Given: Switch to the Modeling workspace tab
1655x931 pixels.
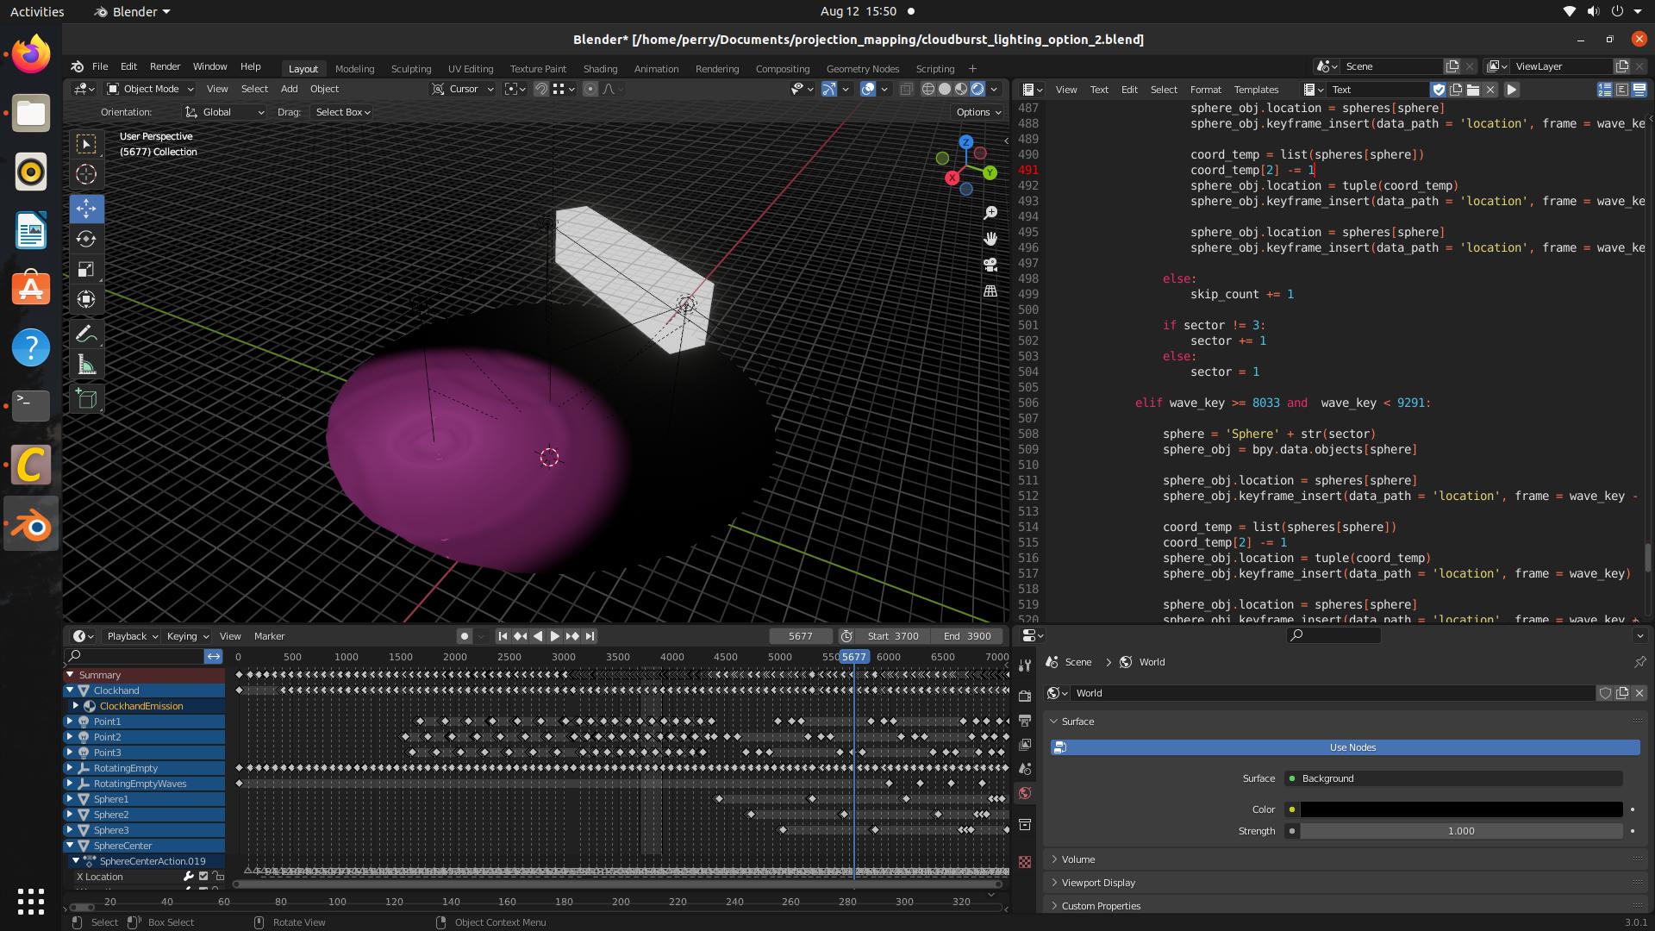Looking at the screenshot, I should point(354,69).
